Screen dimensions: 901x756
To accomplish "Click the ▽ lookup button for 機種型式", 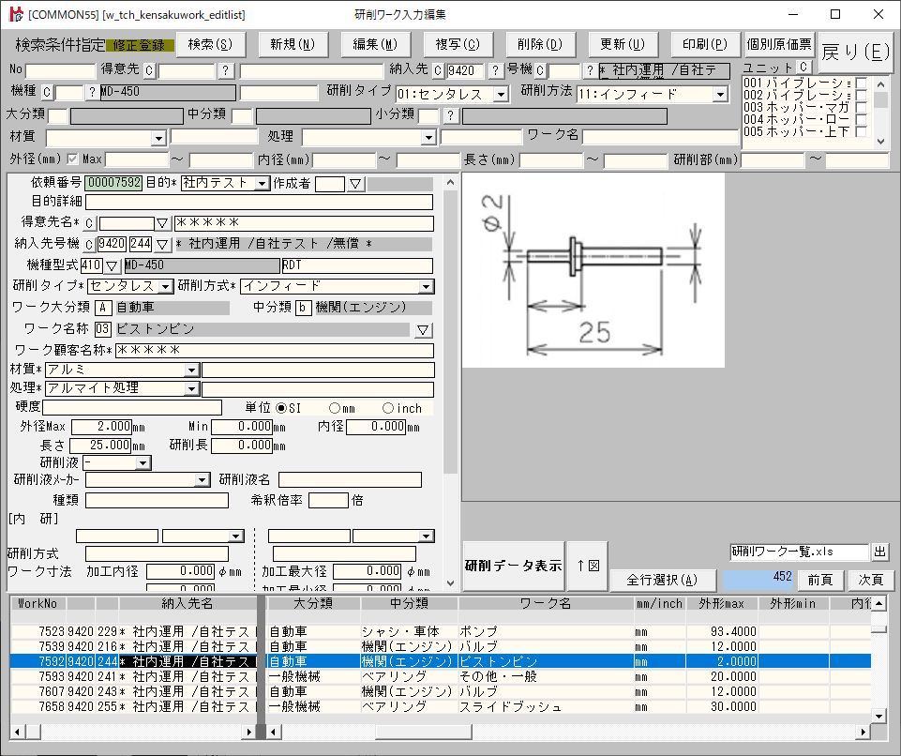I will [x=112, y=266].
